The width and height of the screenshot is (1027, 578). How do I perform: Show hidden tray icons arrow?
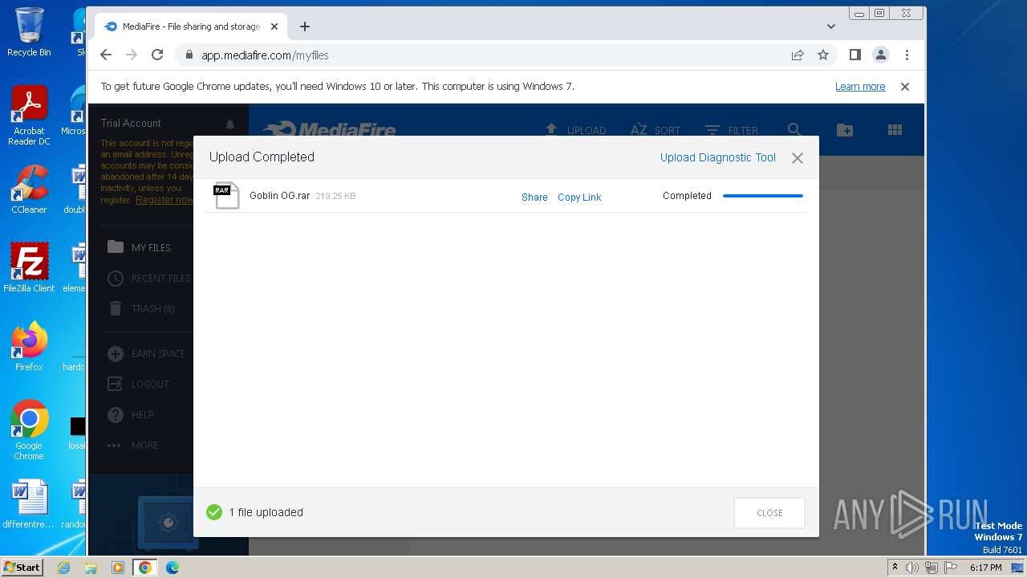click(895, 568)
